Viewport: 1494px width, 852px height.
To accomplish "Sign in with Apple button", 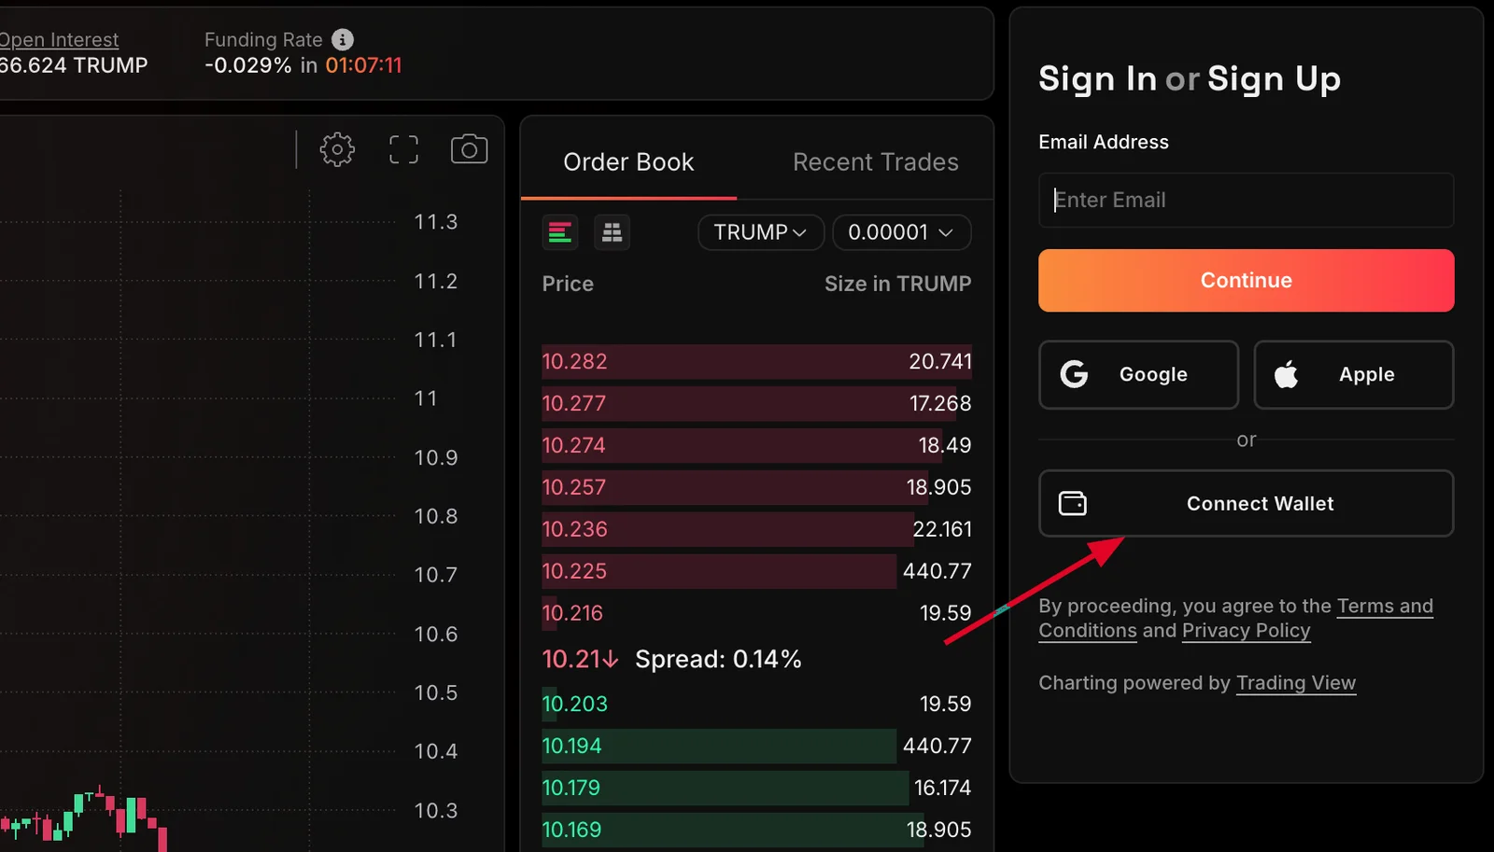I will click(1353, 374).
